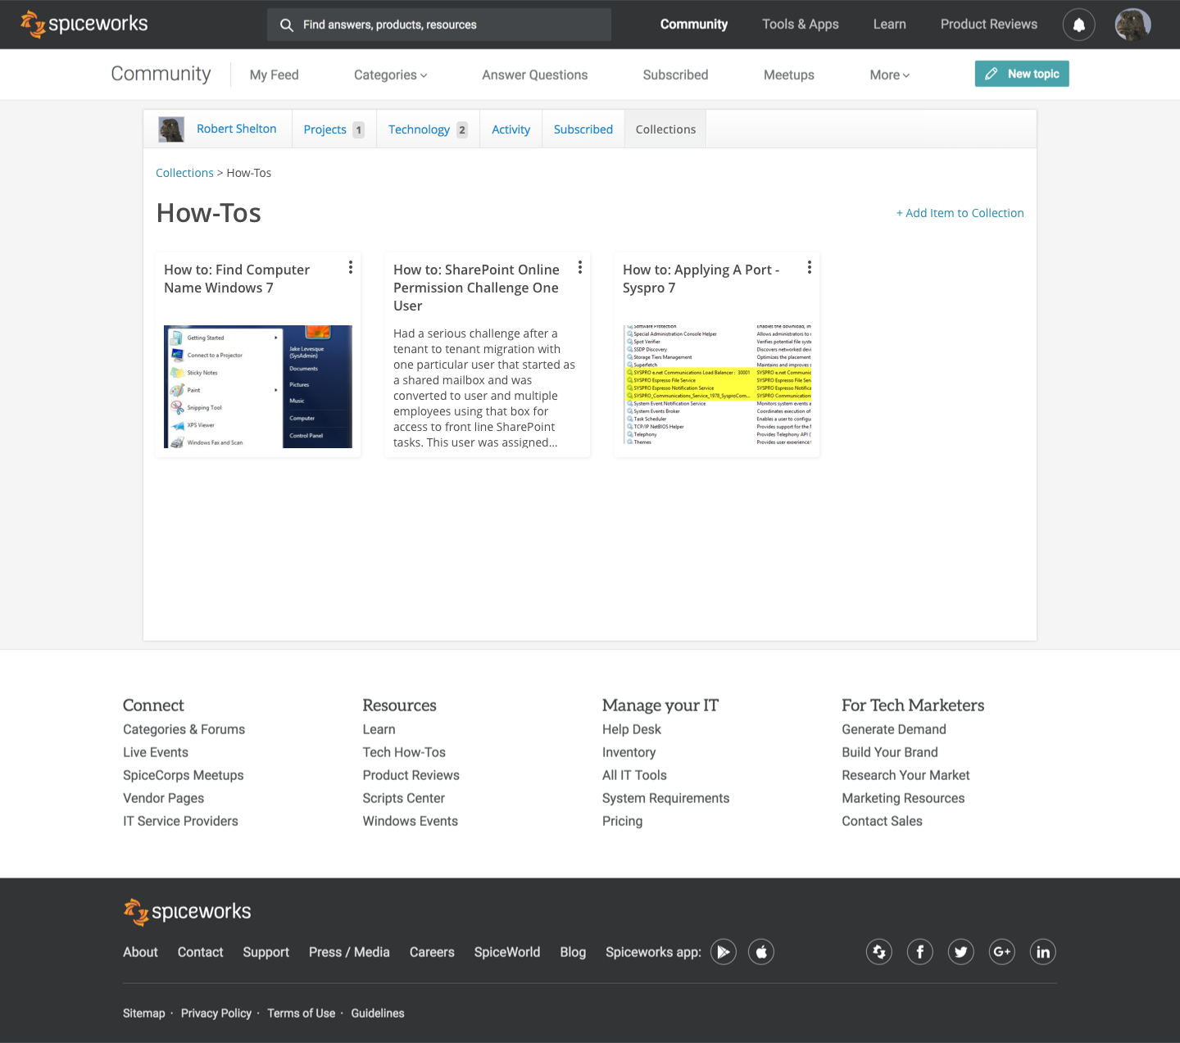The image size is (1180, 1043).
Task: Open How to: SharePoint Online Permission Challenge
Action: point(476,288)
